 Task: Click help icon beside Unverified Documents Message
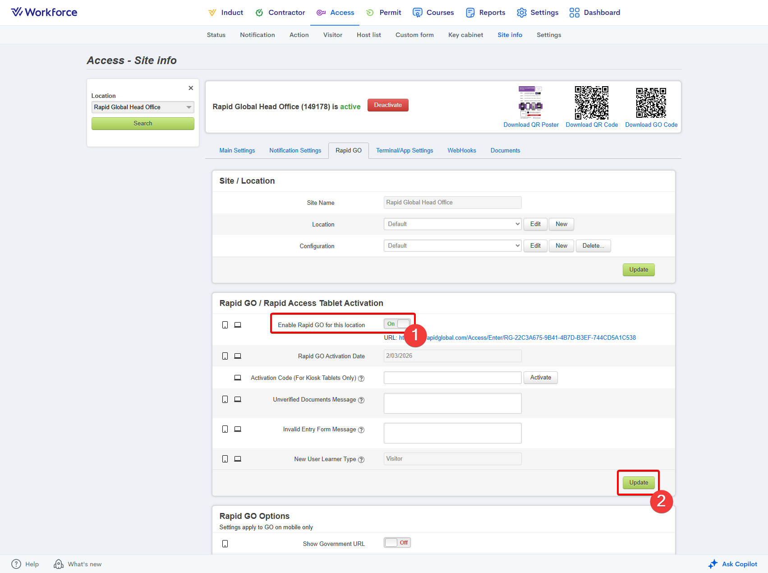pos(361,400)
